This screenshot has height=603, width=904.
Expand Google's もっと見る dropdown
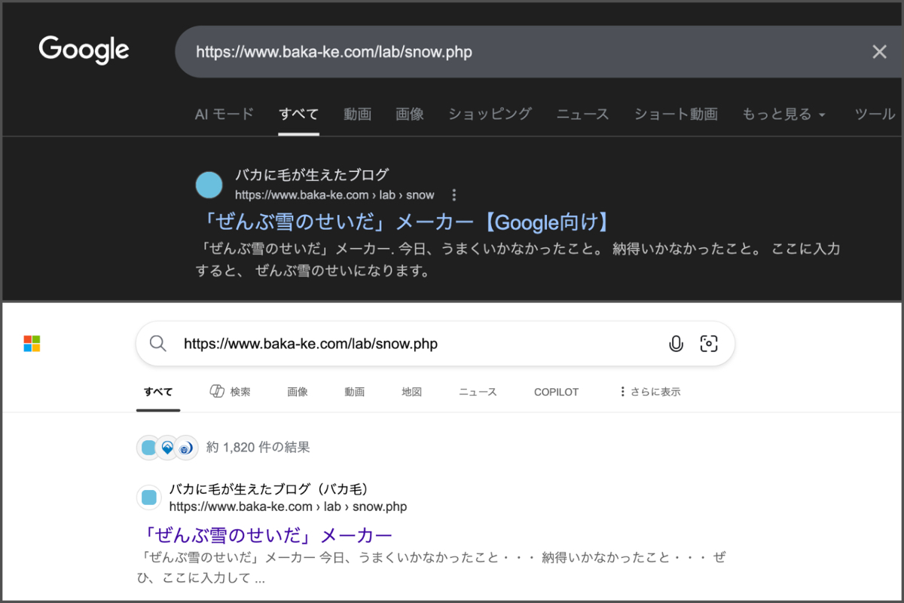783,115
